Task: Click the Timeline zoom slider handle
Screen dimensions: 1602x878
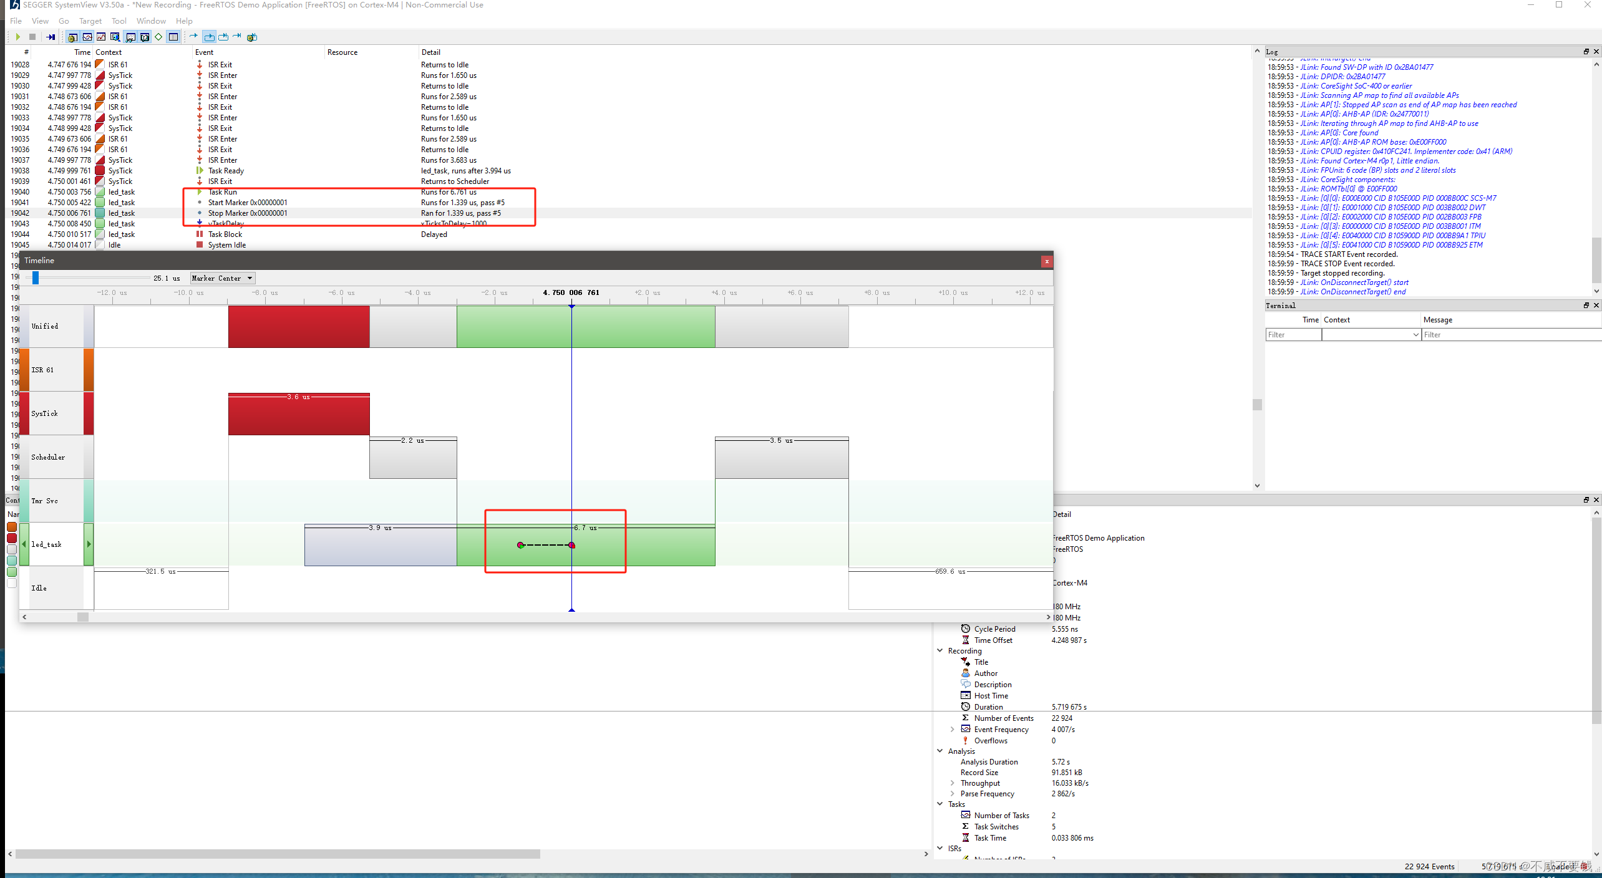Action: pos(36,278)
